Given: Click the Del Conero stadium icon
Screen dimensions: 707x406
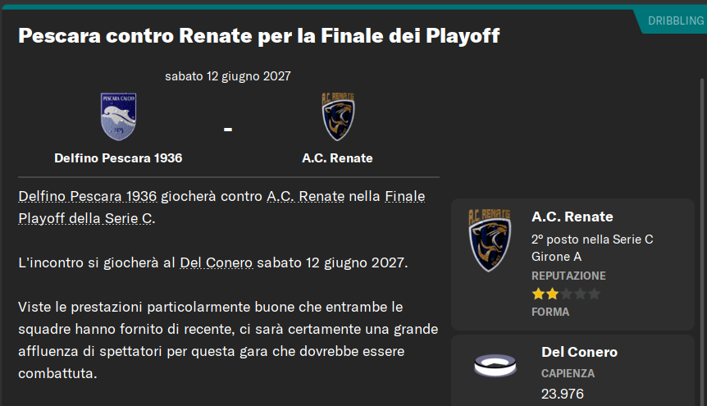Looking at the screenshot, I should [x=495, y=365].
